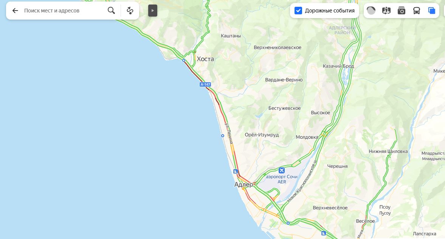Image resolution: width=445 pixels, height=239 pixels.
Task: Select the Адлер city label
Action: coord(243,184)
